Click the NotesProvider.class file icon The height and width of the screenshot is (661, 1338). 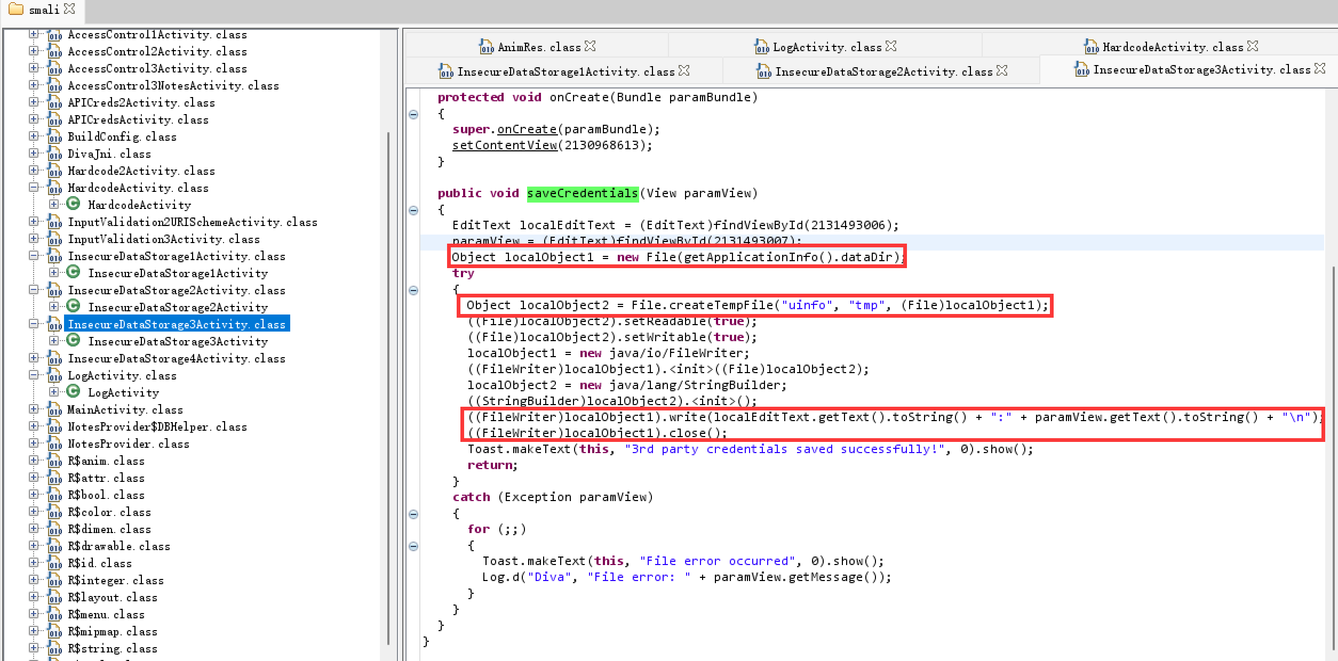click(x=54, y=444)
